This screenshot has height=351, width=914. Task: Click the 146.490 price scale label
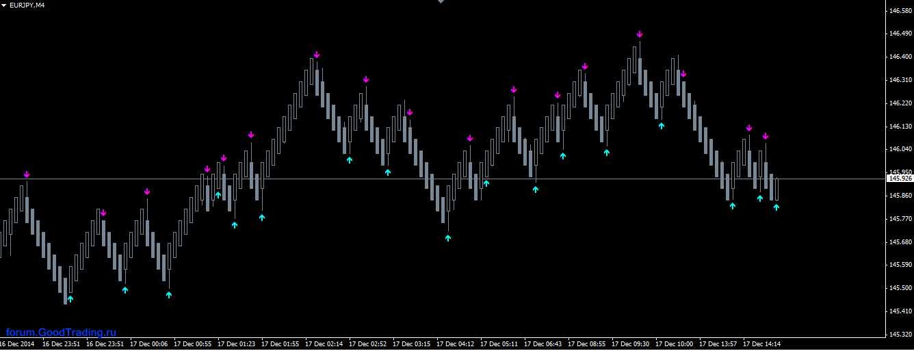(900, 34)
